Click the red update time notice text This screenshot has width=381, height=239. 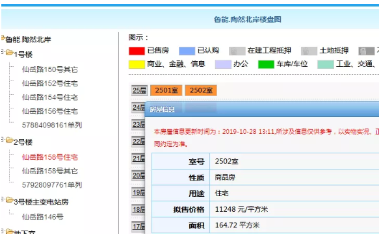(x=267, y=138)
